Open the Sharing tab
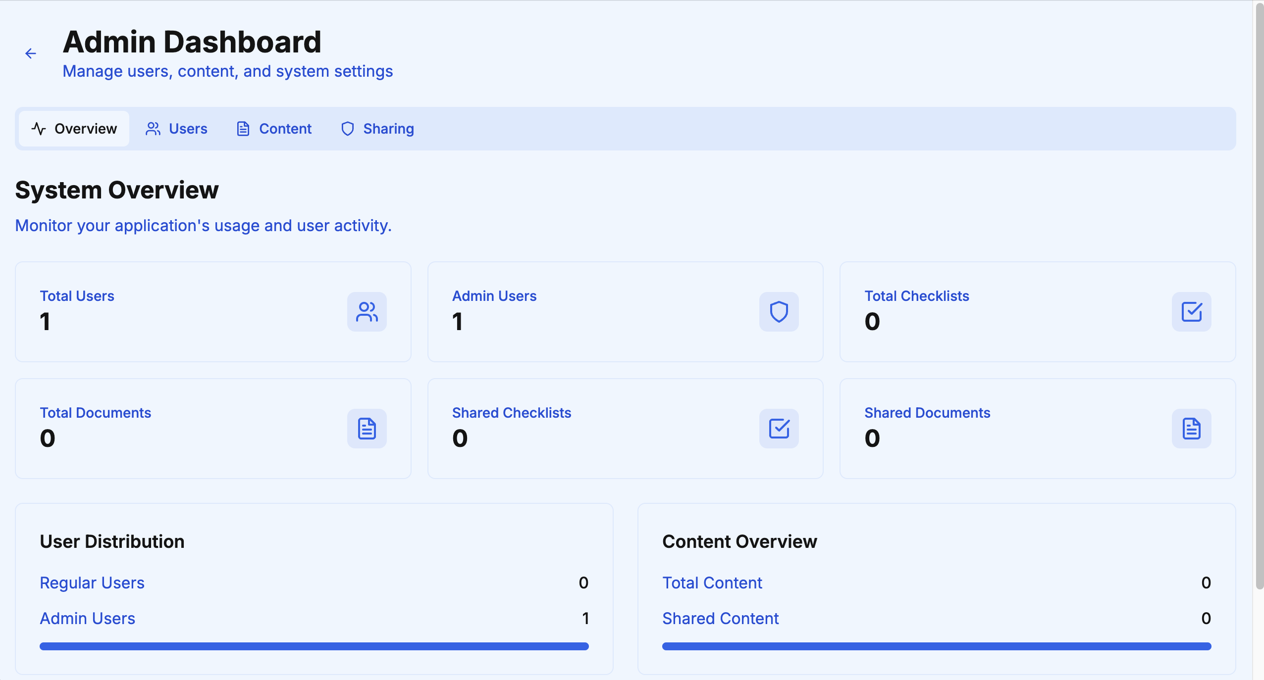This screenshot has width=1264, height=680. coord(377,129)
